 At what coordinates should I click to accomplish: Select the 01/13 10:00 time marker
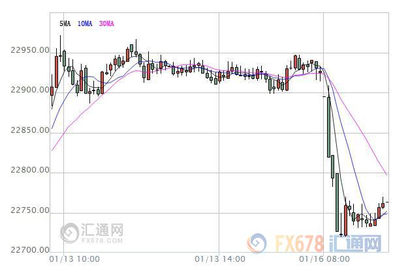(74, 259)
